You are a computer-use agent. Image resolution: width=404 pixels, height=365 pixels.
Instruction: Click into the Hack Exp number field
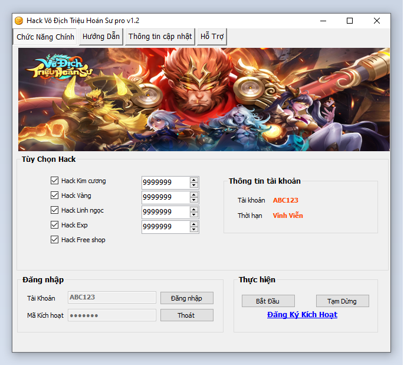point(165,227)
